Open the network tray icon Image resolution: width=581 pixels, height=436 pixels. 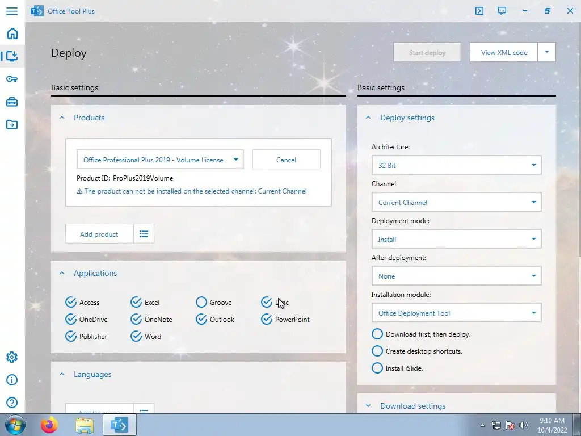point(496,425)
